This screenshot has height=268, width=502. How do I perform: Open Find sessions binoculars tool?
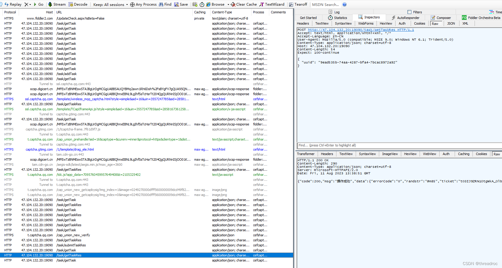coord(165,4)
